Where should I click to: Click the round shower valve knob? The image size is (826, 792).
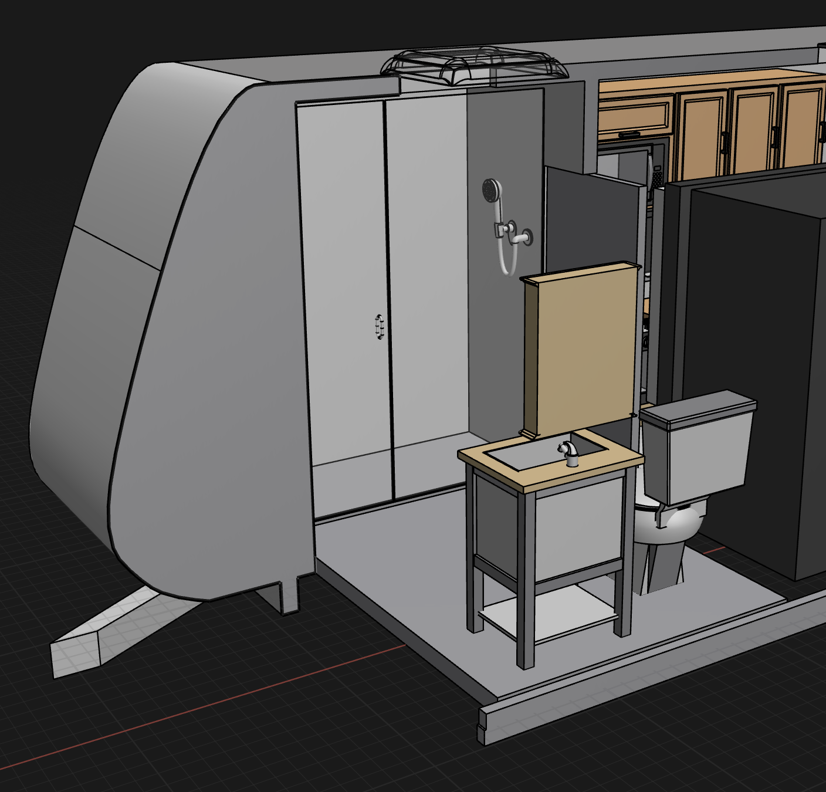[x=526, y=237]
